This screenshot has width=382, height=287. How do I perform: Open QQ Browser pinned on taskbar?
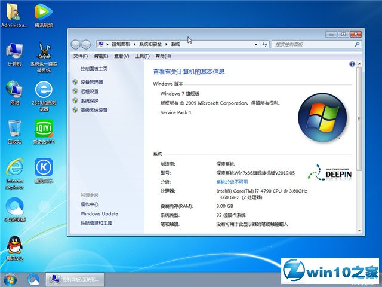coord(33,280)
